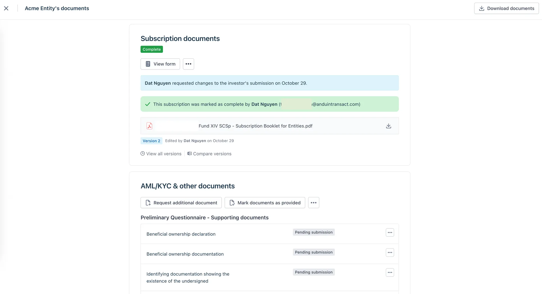Click the green Complete status badge
Screen dimensions: 542x294
click(x=152, y=49)
